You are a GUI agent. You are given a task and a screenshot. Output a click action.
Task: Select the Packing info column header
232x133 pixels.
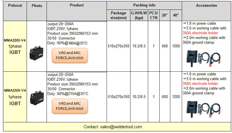coord(144,5)
